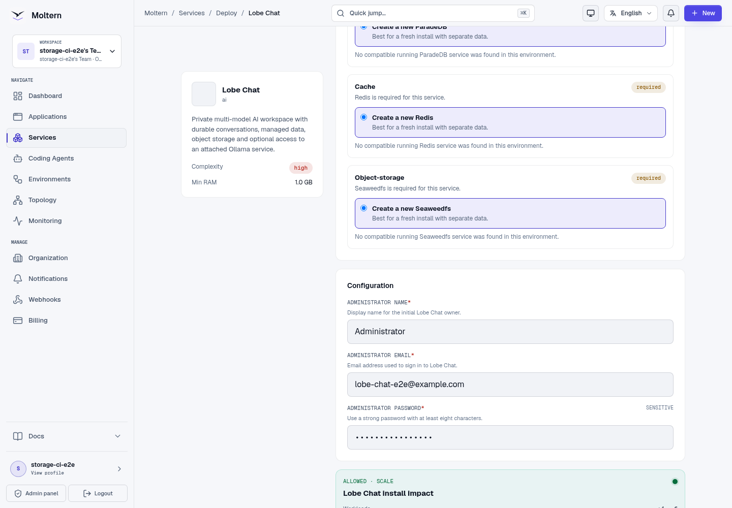This screenshot has height=508, width=732.
Task: Focus the Quick jump search field
Action: pos(433,13)
